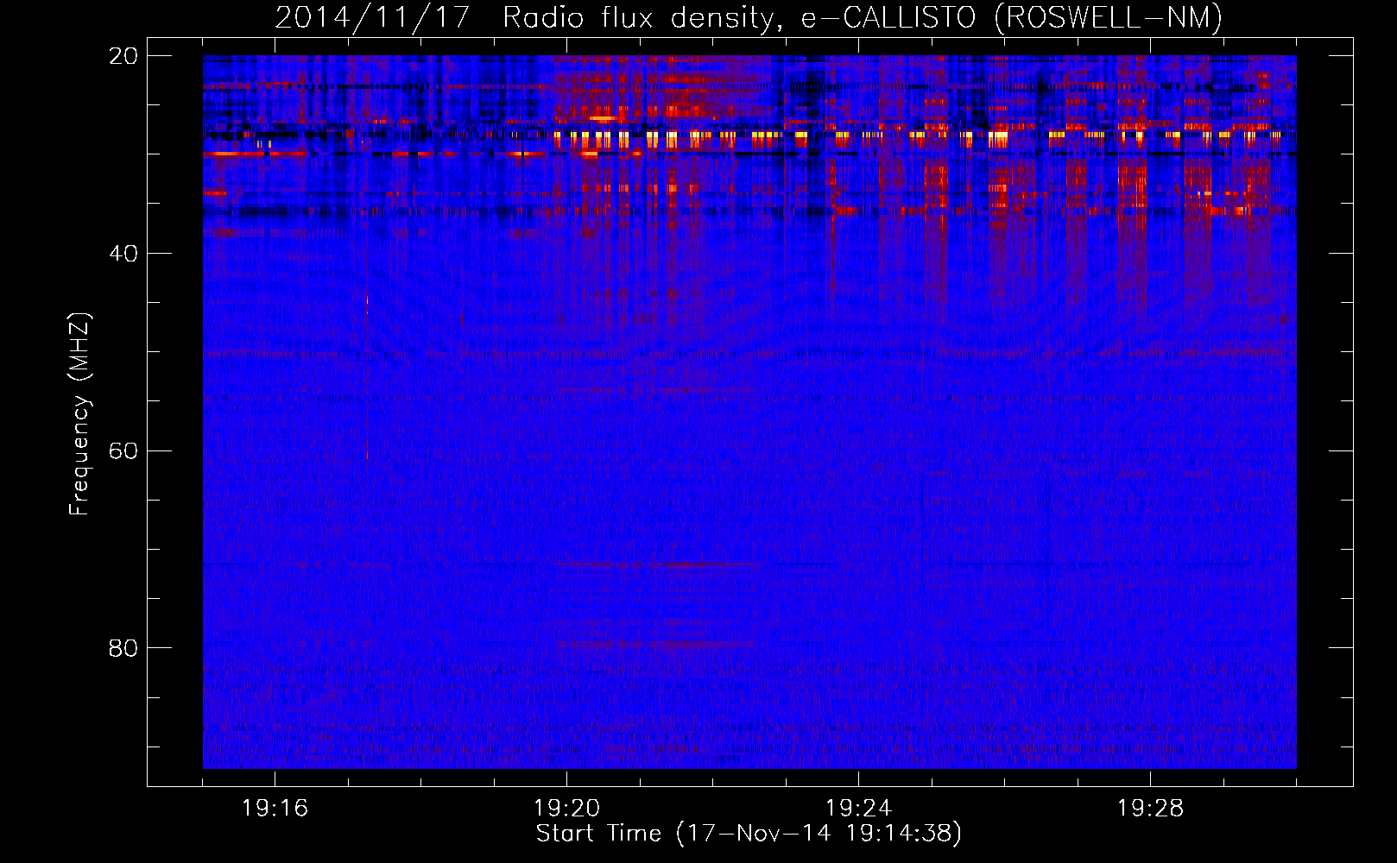Click the 19:24 time tick label

click(858, 809)
